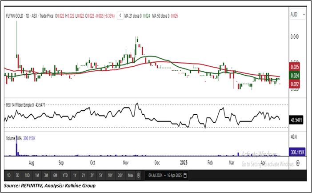Open the date range calendar icon
The width and height of the screenshot is (312, 193).
pos(185,175)
